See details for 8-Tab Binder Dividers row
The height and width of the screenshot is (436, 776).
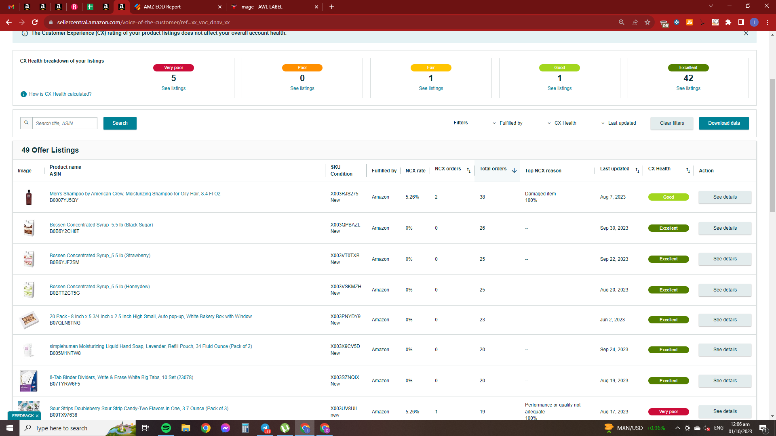(x=725, y=381)
